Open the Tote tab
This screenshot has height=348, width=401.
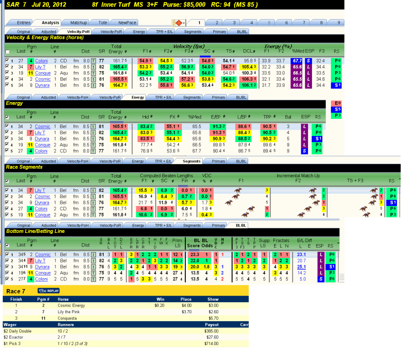(103, 23)
